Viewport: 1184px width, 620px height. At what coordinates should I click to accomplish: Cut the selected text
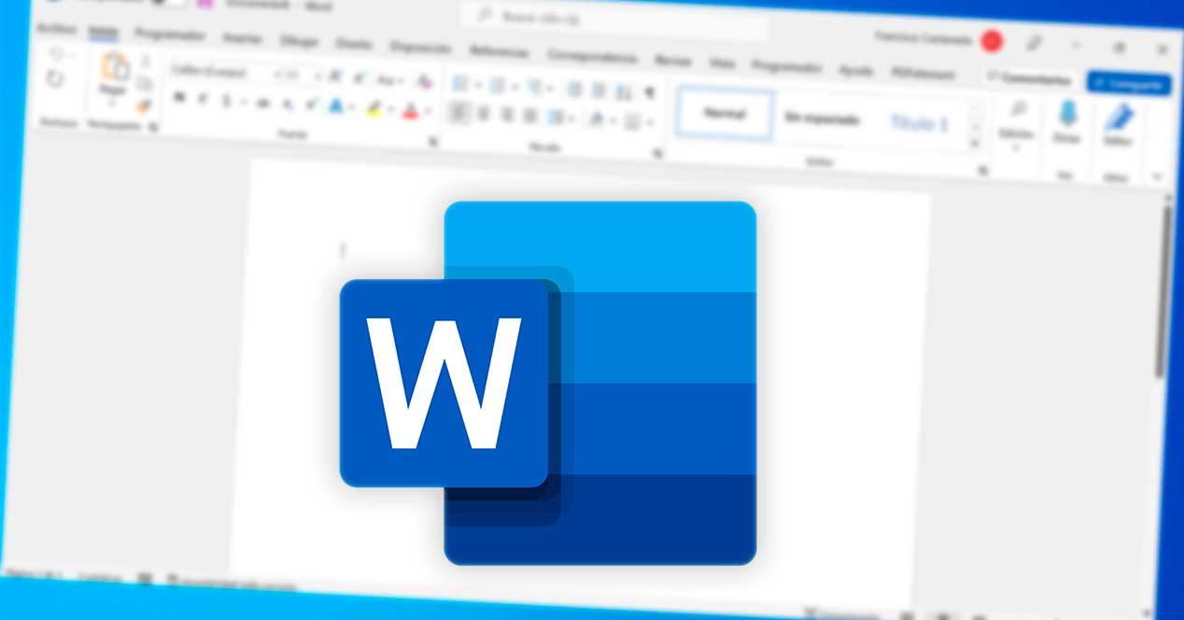tap(144, 62)
